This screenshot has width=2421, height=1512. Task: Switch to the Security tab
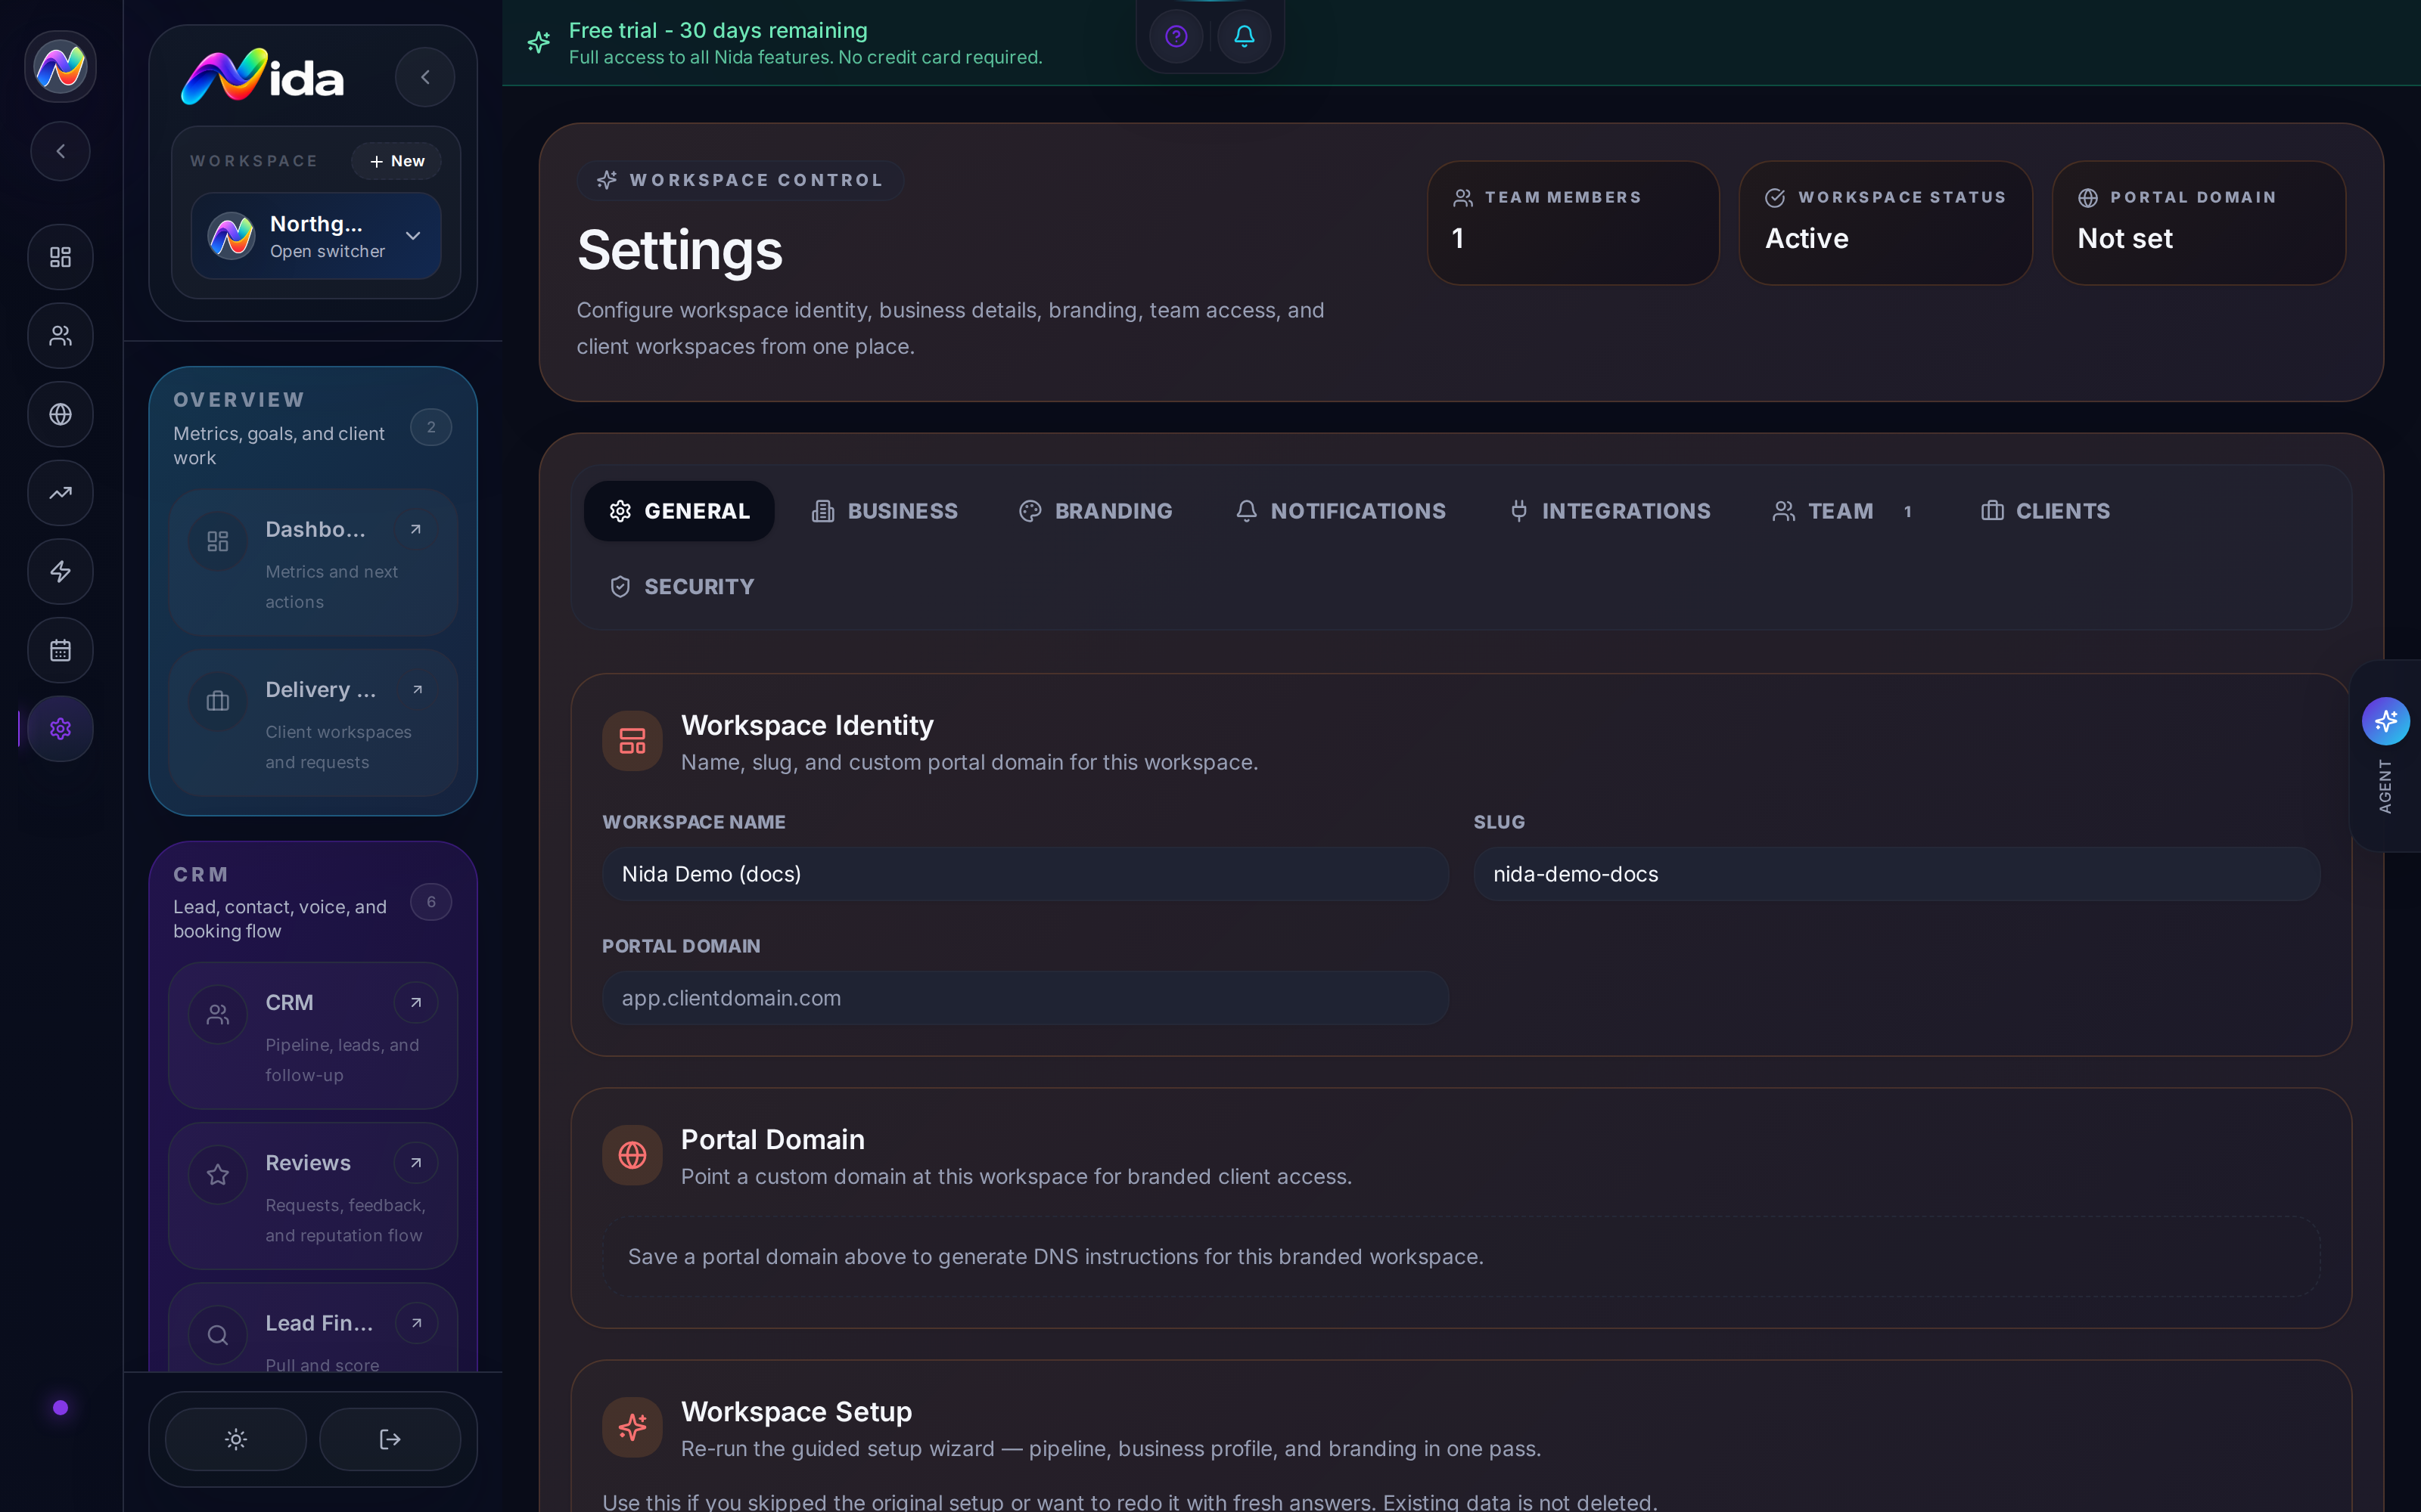(x=681, y=587)
